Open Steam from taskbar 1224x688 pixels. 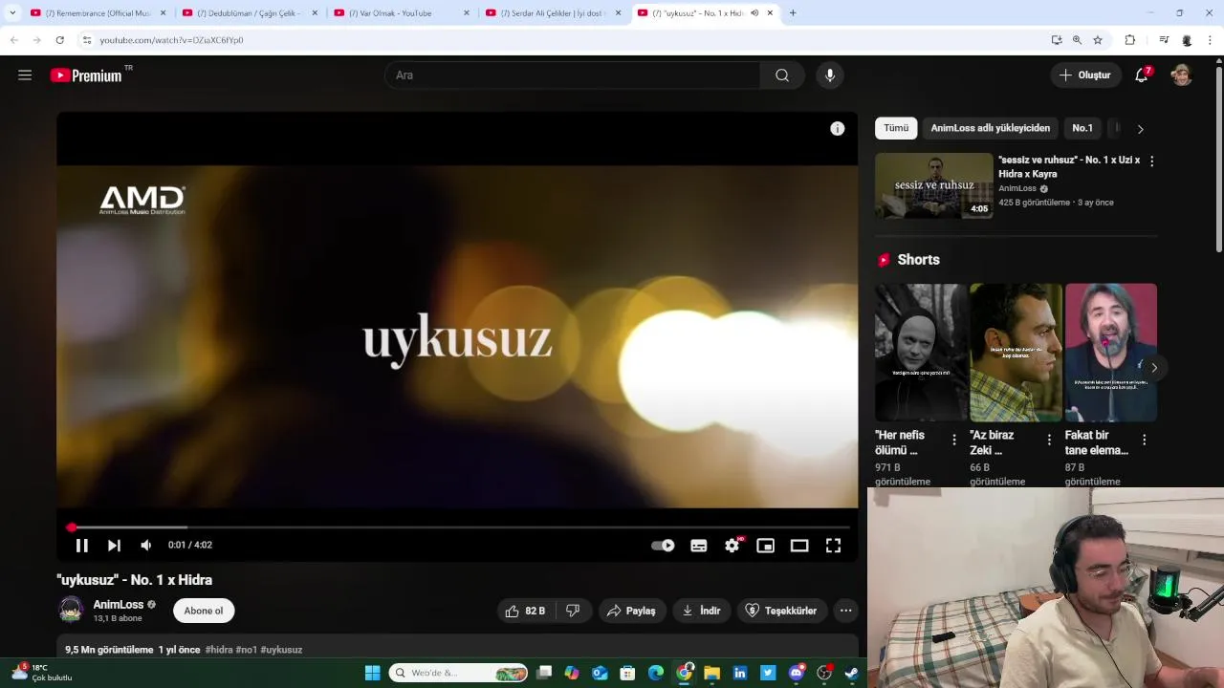[851, 673]
